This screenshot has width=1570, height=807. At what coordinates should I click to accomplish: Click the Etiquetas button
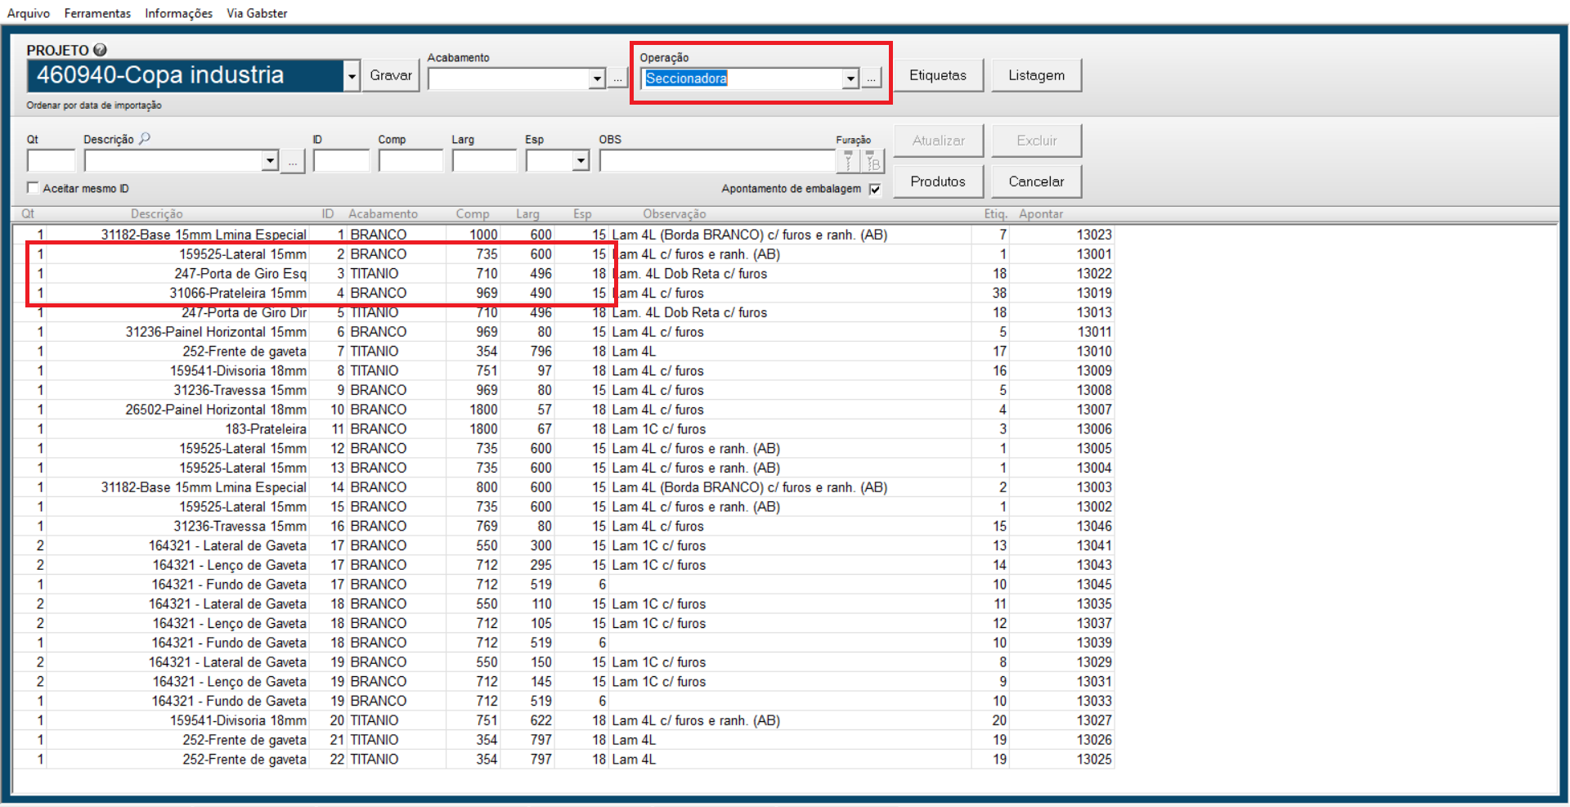point(938,75)
